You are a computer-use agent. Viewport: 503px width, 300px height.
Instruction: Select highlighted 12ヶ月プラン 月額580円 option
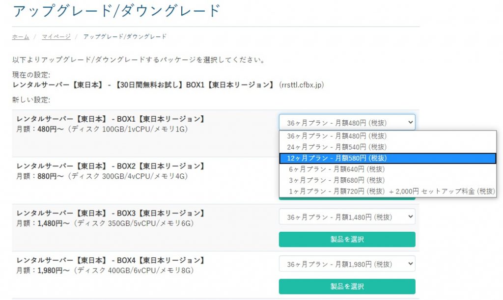coord(336,158)
